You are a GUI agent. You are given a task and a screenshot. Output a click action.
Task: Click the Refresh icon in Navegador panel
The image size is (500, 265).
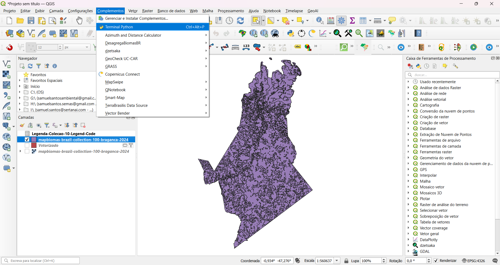30,66
